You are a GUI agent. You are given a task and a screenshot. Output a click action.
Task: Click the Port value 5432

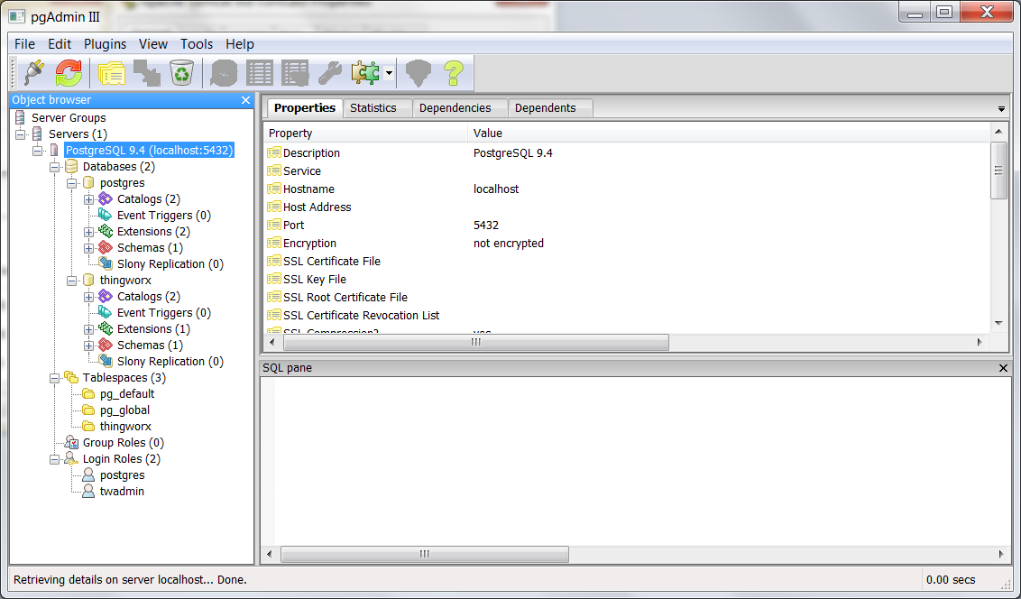(x=486, y=226)
